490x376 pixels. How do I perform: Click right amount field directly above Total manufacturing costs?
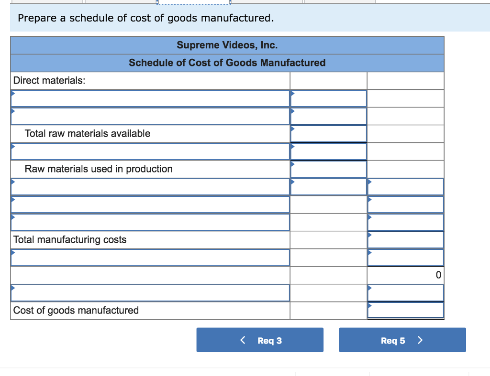[406, 222]
